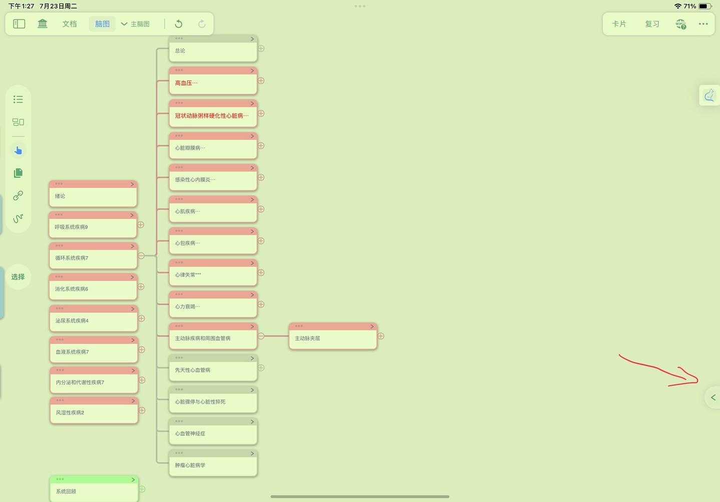This screenshot has width=720, height=502.
Task: Open focus arrow on 主动脉夹层 card
Action: tap(372, 327)
